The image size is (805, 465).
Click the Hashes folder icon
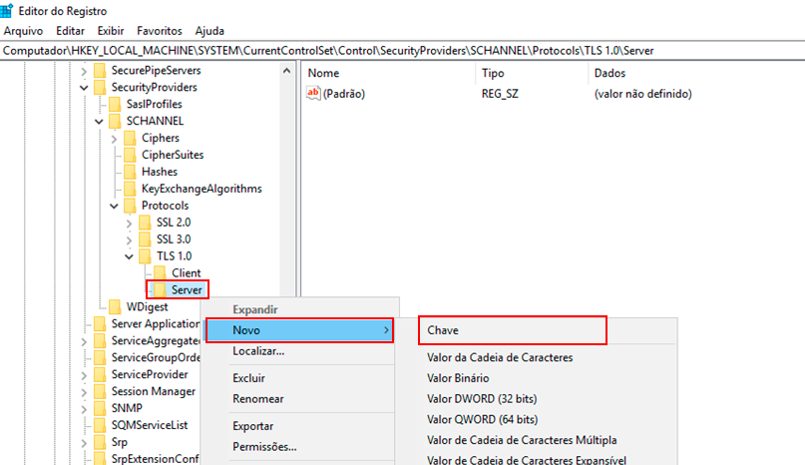pyautogui.click(x=130, y=172)
